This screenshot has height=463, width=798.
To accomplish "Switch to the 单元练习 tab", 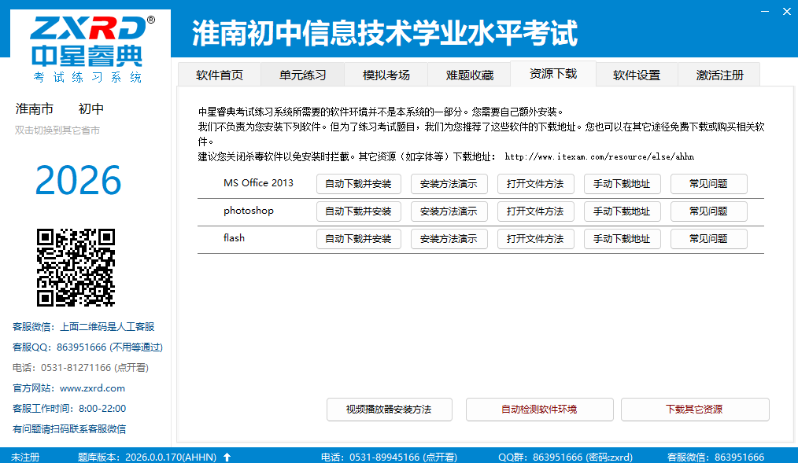I will click(302, 73).
